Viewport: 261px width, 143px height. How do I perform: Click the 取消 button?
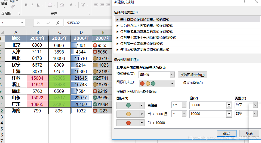249,133
